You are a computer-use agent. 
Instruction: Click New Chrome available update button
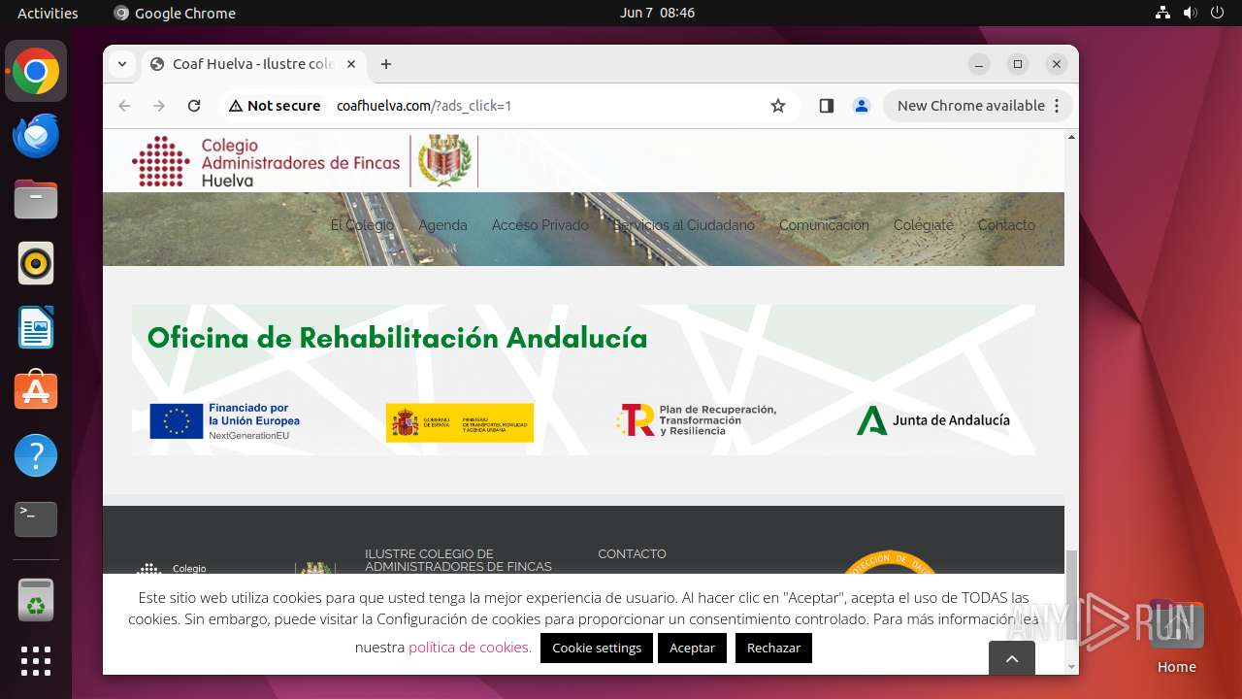[x=978, y=106]
